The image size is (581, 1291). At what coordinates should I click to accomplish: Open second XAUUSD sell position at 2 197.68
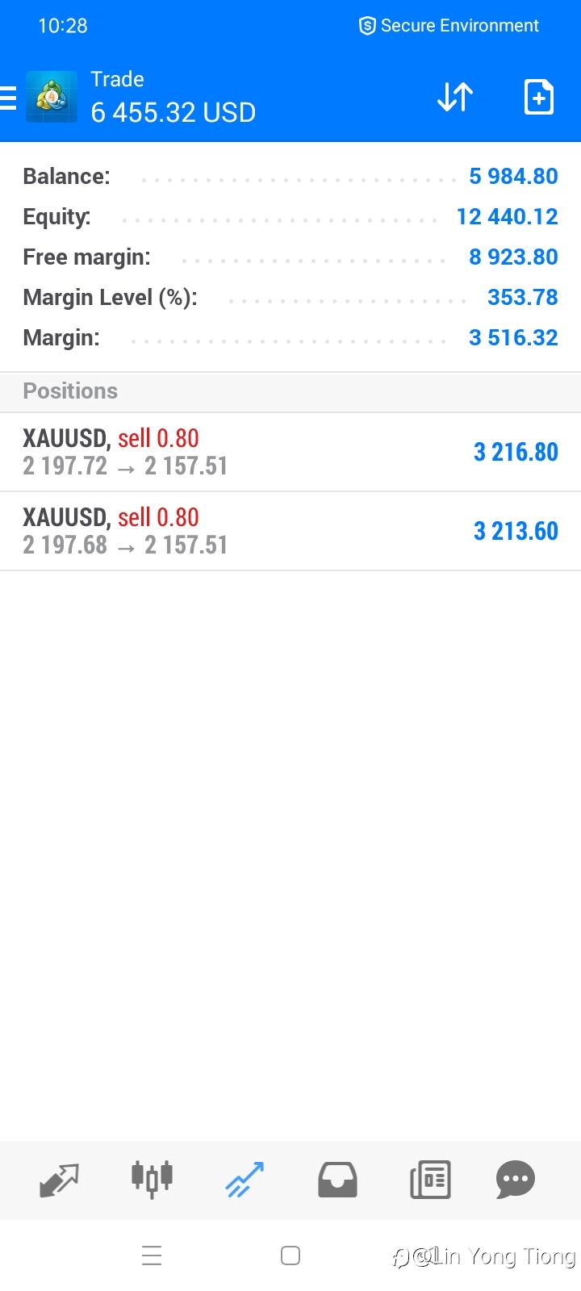tap(290, 531)
